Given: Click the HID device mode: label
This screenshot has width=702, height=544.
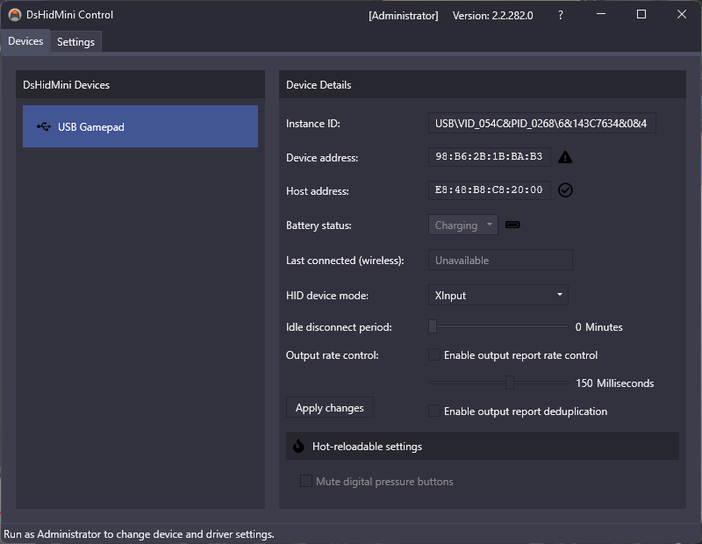Looking at the screenshot, I should coord(327,296).
